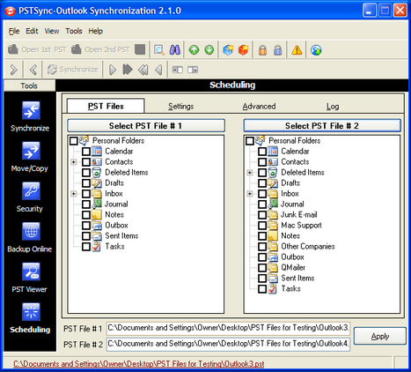The width and height of the screenshot is (411, 372).
Task: Select Calendar folder in right PST tree
Action: pos(295,152)
